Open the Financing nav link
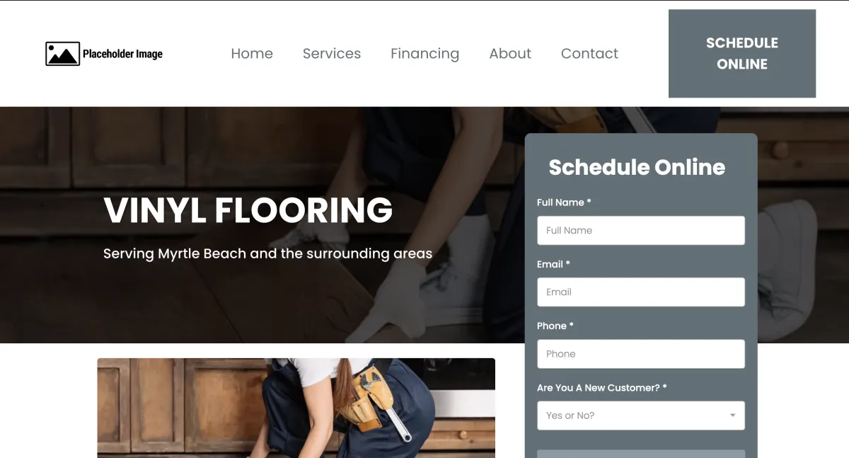The width and height of the screenshot is (849, 458). (425, 54)
